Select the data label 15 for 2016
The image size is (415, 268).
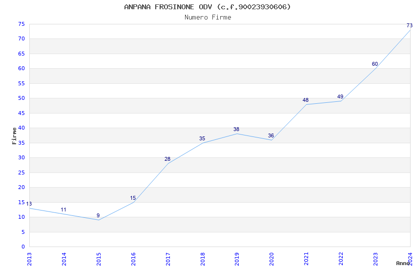pos(133,198)
